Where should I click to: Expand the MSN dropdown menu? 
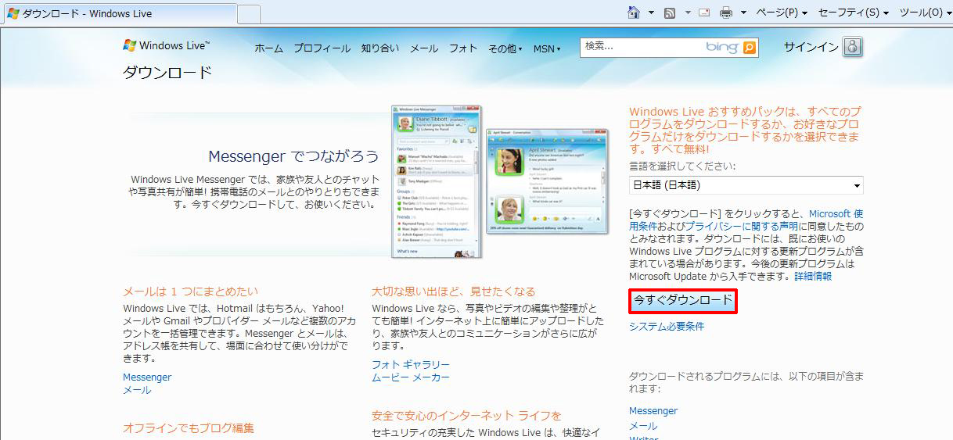pos(547,48)
